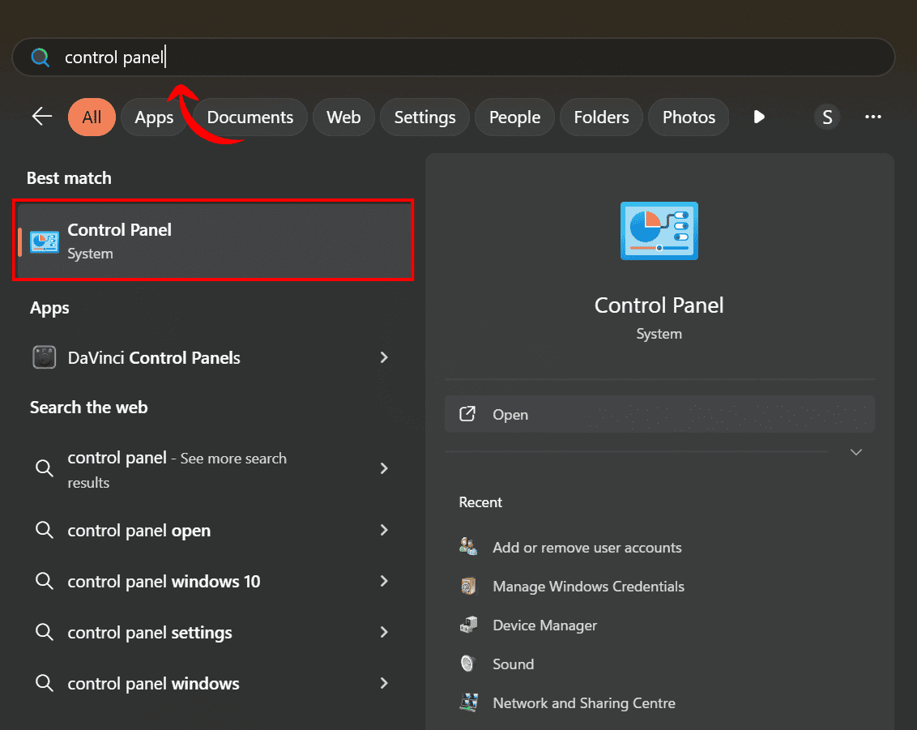The height and width of the screenshot is (730, 917).
Task: Click the Control Panel icon in best match
Action: click(45, 241)
